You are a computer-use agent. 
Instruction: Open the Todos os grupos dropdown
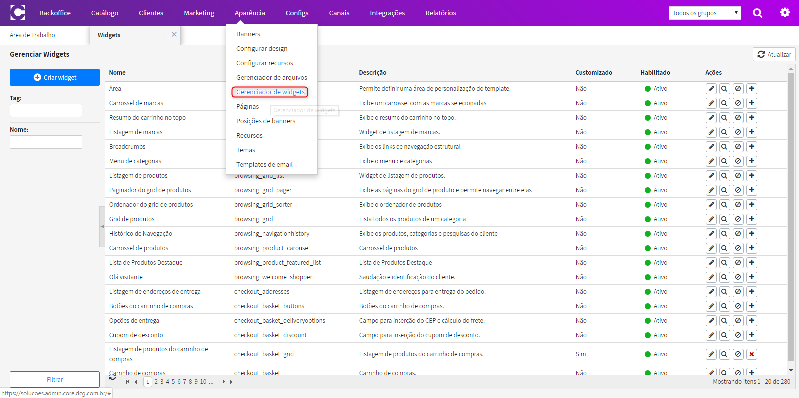[x=705, y=13]
